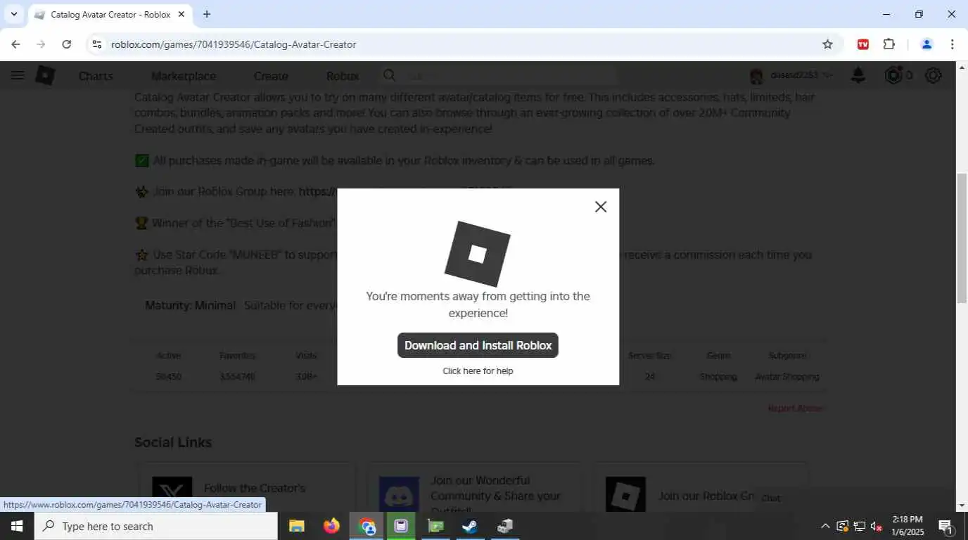Open the notifications bell

858,75
